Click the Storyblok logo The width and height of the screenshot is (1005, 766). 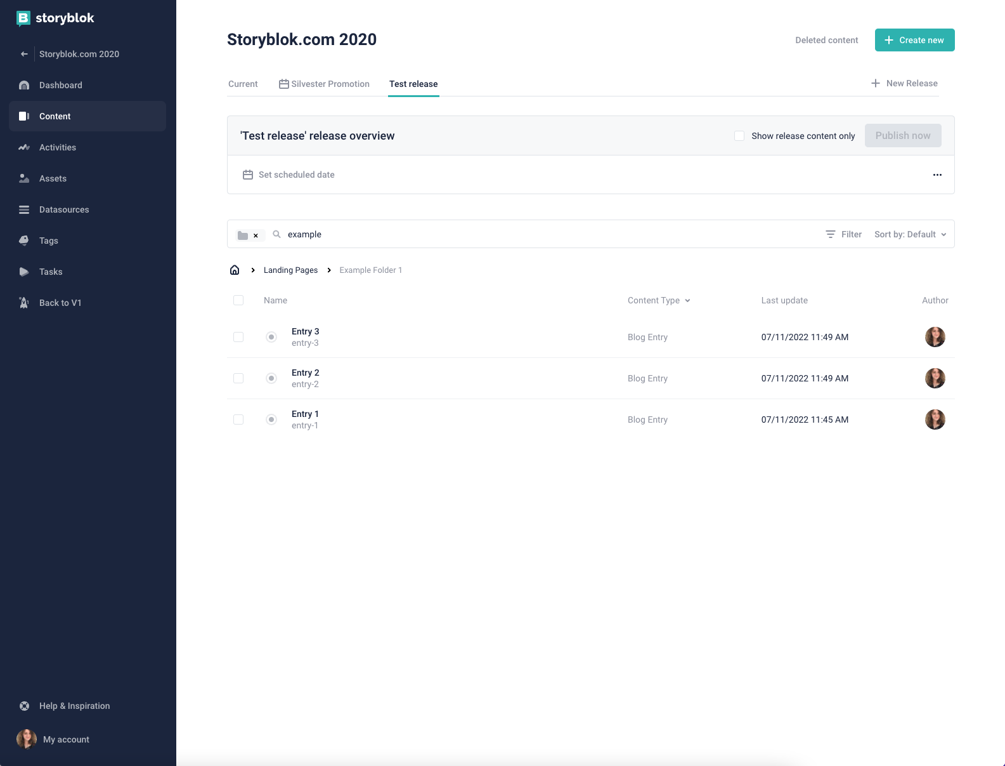[x=55, y=18]
